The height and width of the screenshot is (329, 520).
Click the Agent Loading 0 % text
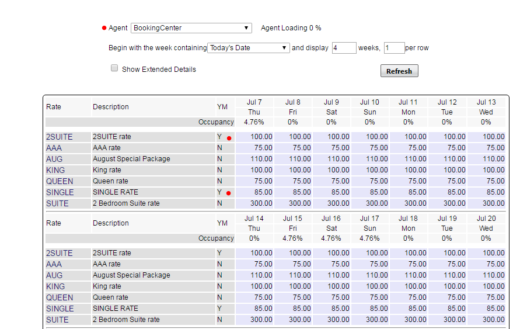[291, 28]
